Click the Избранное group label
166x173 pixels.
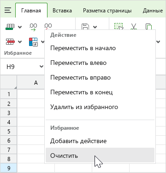pyautogui.click(x=18, y=53)
